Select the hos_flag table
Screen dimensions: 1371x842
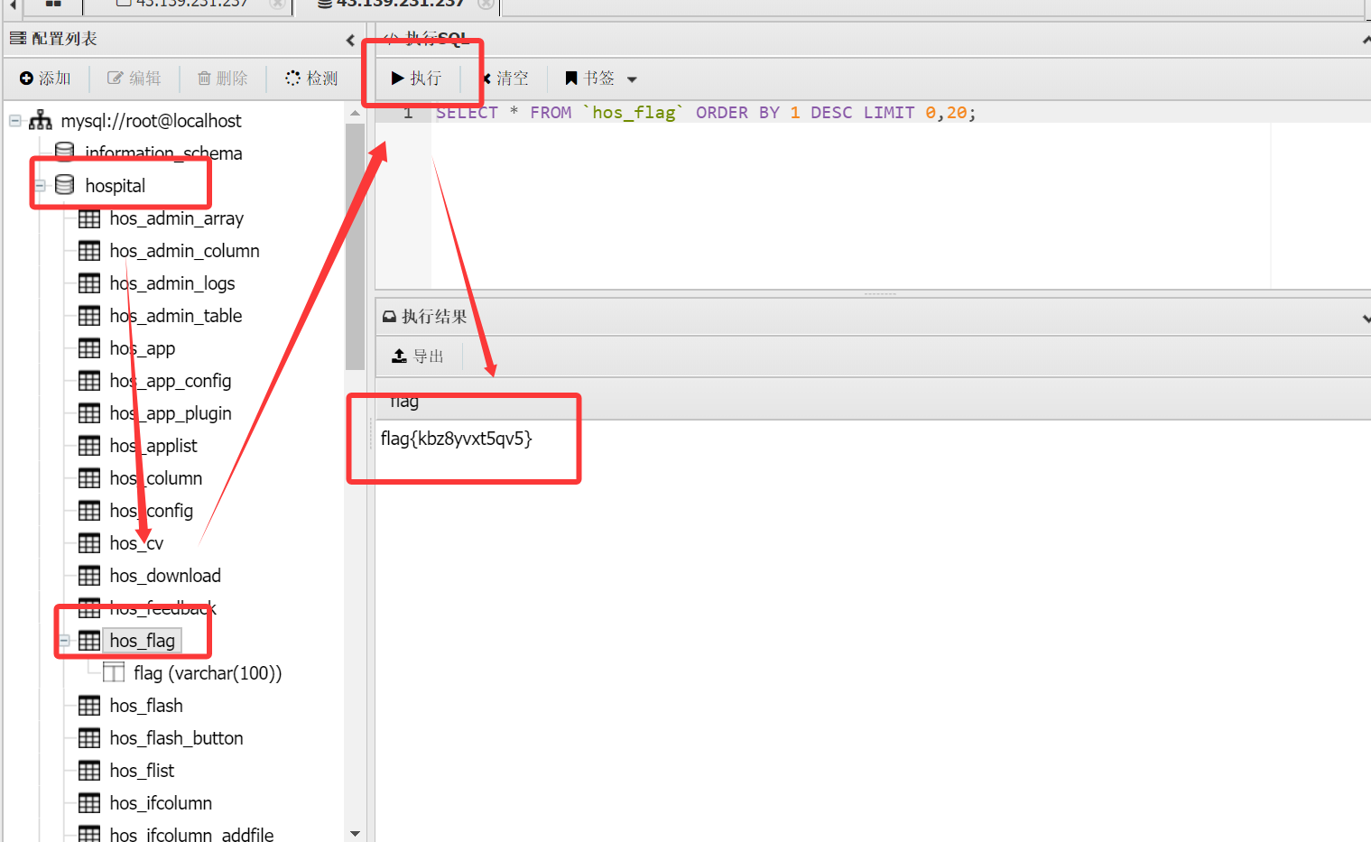(143, 641)
